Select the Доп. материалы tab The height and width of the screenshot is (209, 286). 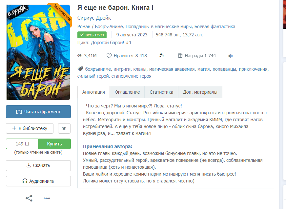[x=200, y=92]
